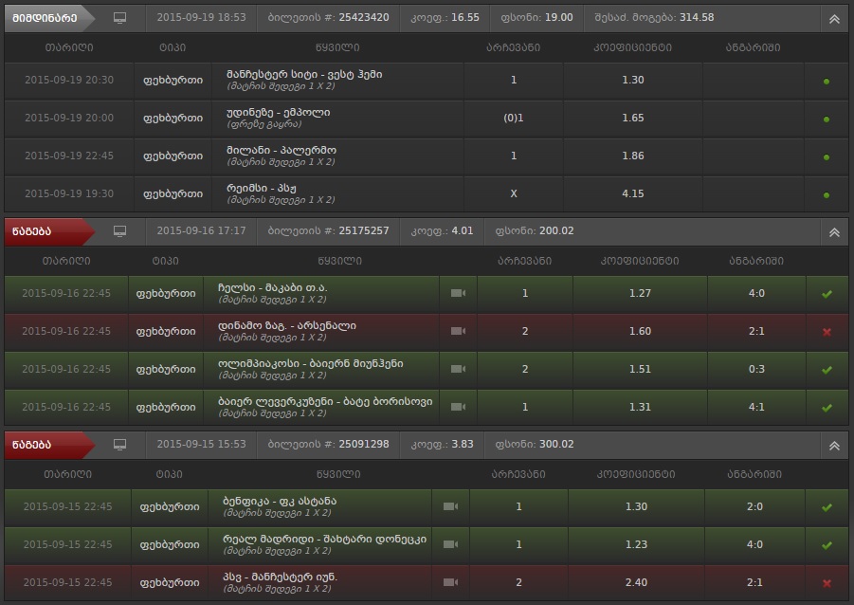
Task: Click green checkmark on ბაიერ ლევერკუზენი row
Action: [827, 408]
